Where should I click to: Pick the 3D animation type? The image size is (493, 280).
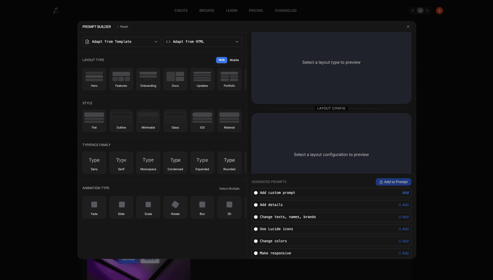pos(229,207)
